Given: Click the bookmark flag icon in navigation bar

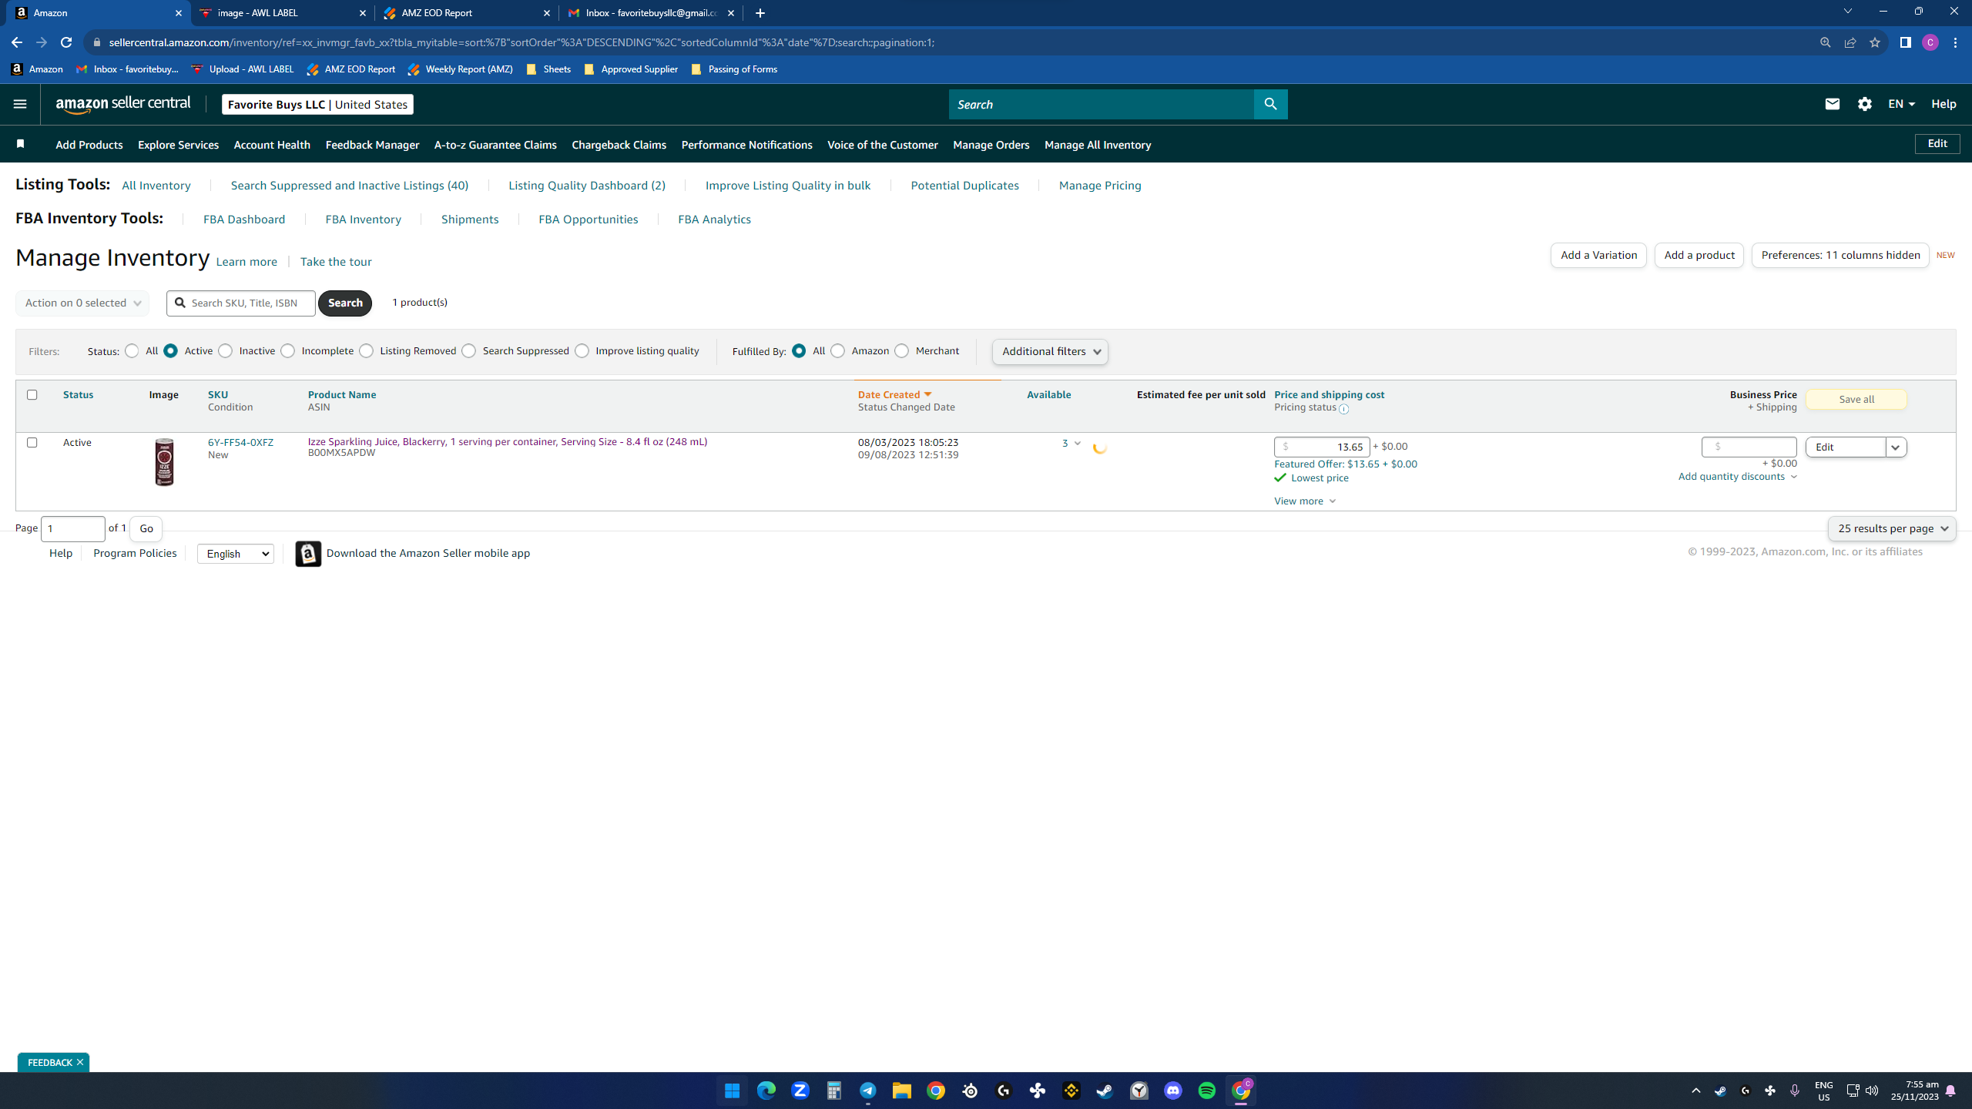Looking at the screenshot, I should pyautogui.click(x=21, y=144).
